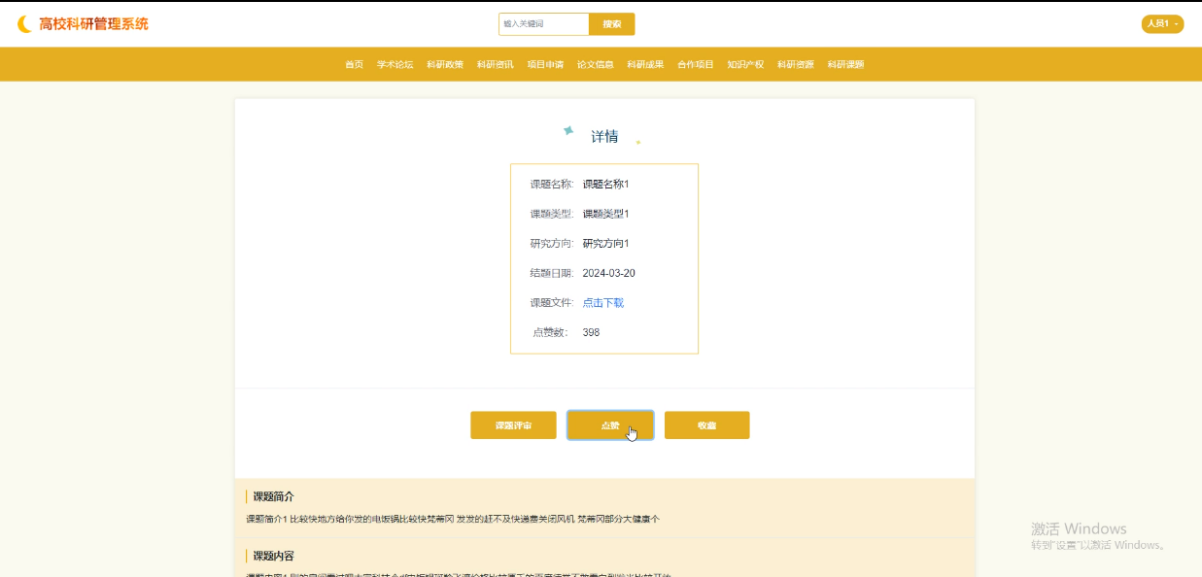Click the 课题评审 button

tap(513, 425)
